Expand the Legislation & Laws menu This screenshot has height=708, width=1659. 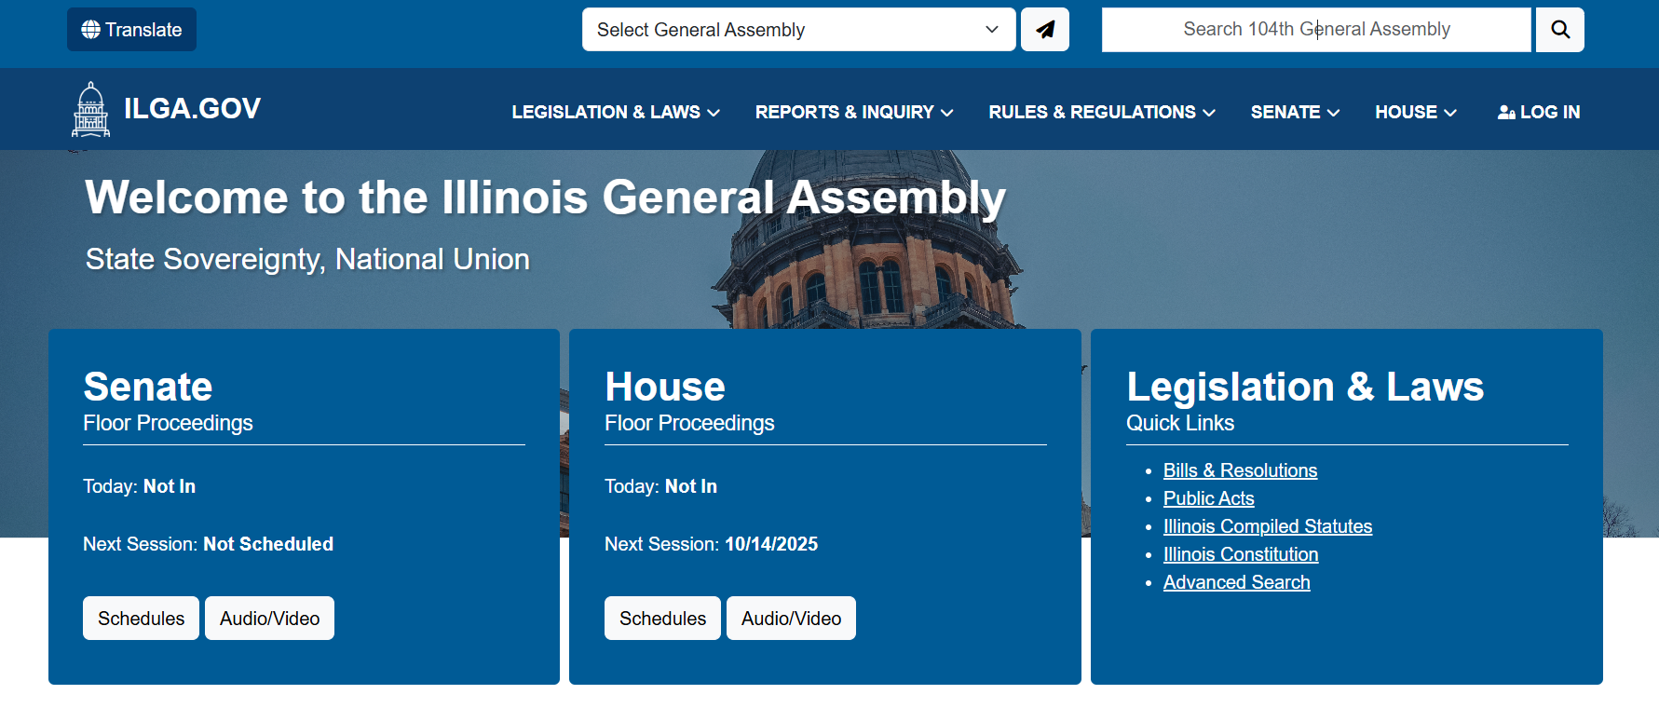coord(616,113)
